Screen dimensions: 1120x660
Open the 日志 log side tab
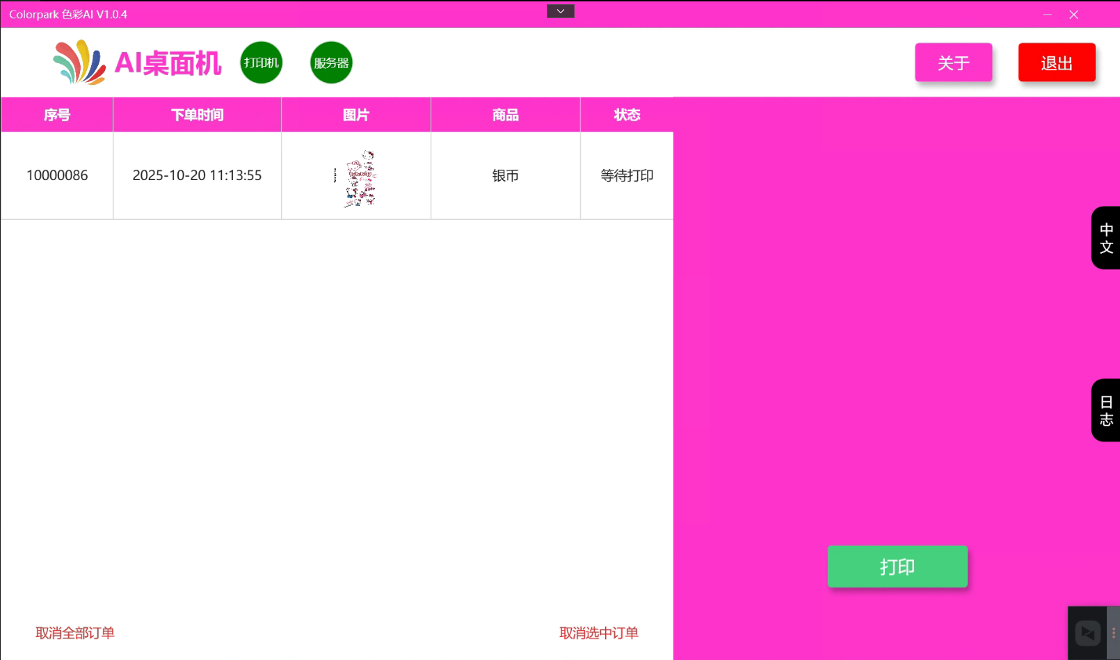(x=1105, y=410)
